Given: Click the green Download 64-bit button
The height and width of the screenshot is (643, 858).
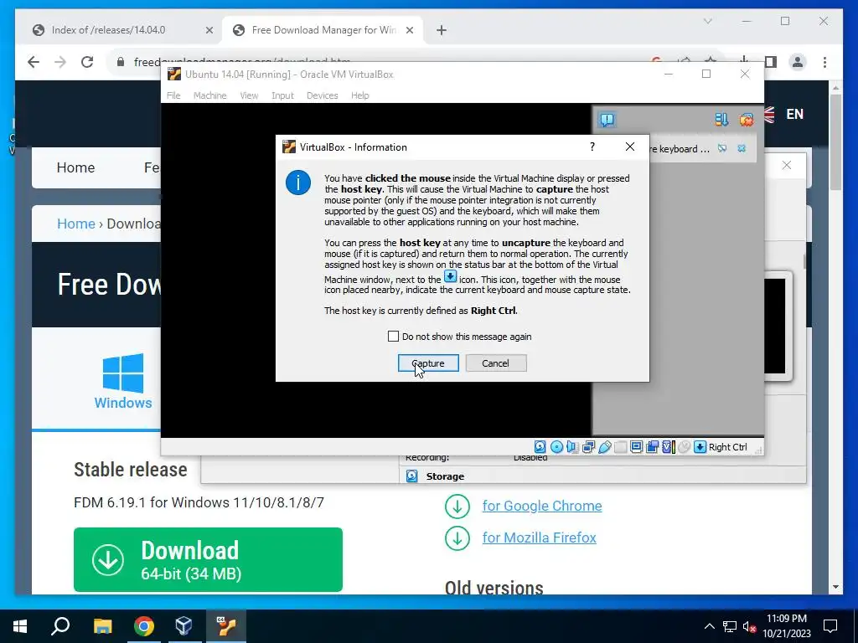Looking at the screenshot, I should (208, 559).
